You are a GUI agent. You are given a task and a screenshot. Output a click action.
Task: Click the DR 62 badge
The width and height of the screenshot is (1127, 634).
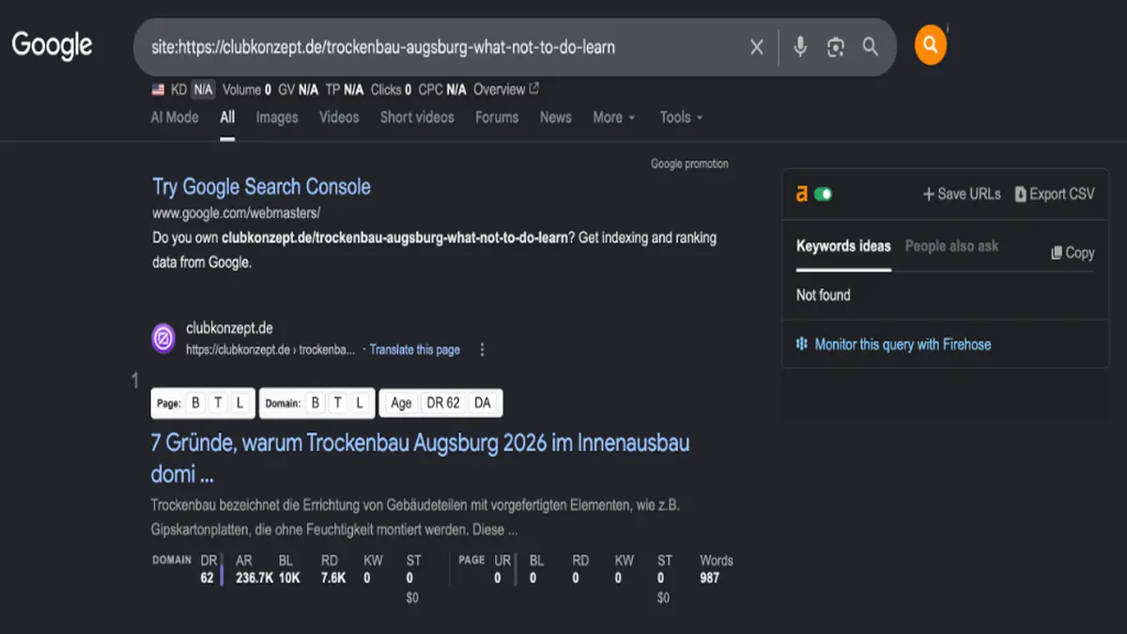[x=443, y=403]
